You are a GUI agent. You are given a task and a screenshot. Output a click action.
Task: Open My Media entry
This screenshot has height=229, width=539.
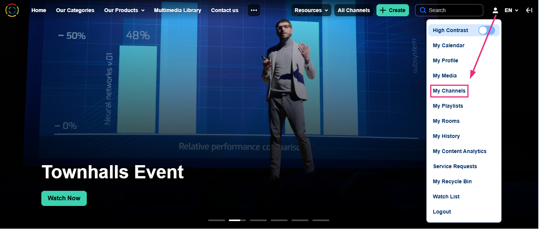pyautogui.click(x=445, y=76)
